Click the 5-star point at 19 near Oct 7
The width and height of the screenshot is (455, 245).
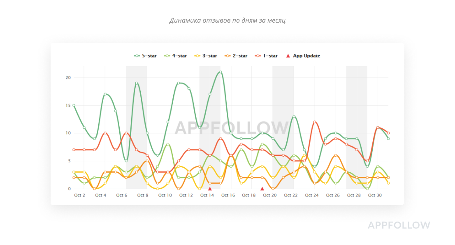pos(137,83)
